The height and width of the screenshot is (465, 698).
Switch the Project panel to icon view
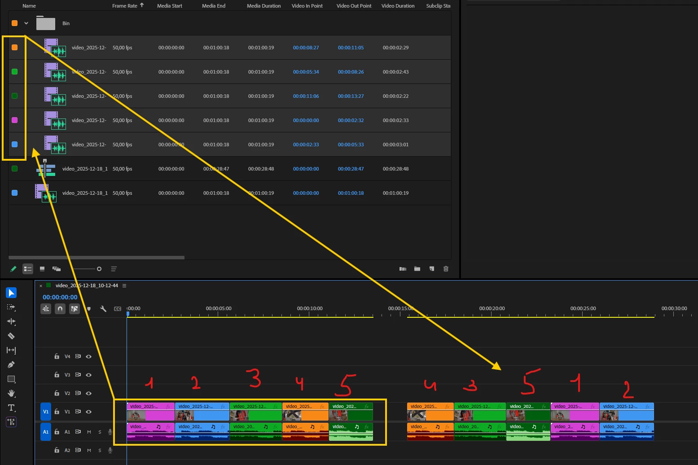42,269
